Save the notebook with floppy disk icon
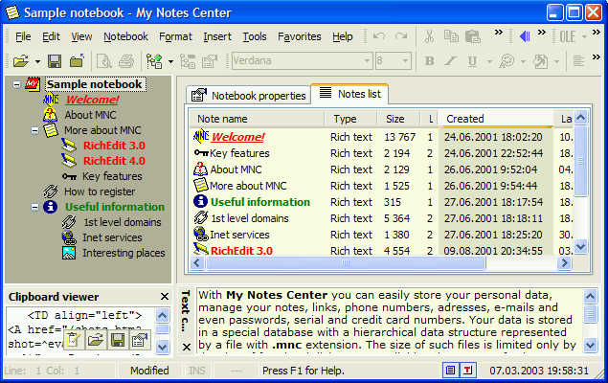 [55, 61]
